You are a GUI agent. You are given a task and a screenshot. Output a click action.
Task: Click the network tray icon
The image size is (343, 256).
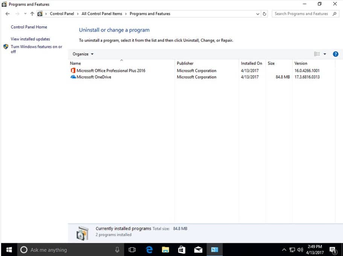292,250
